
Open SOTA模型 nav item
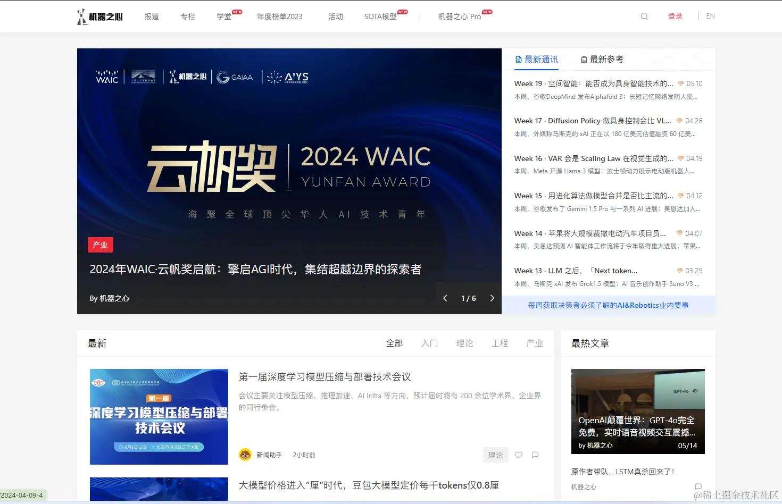coord(380,16)
